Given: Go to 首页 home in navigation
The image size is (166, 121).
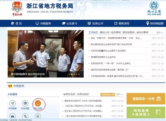Looking at the screenshot, I should (x=16, y=23).
